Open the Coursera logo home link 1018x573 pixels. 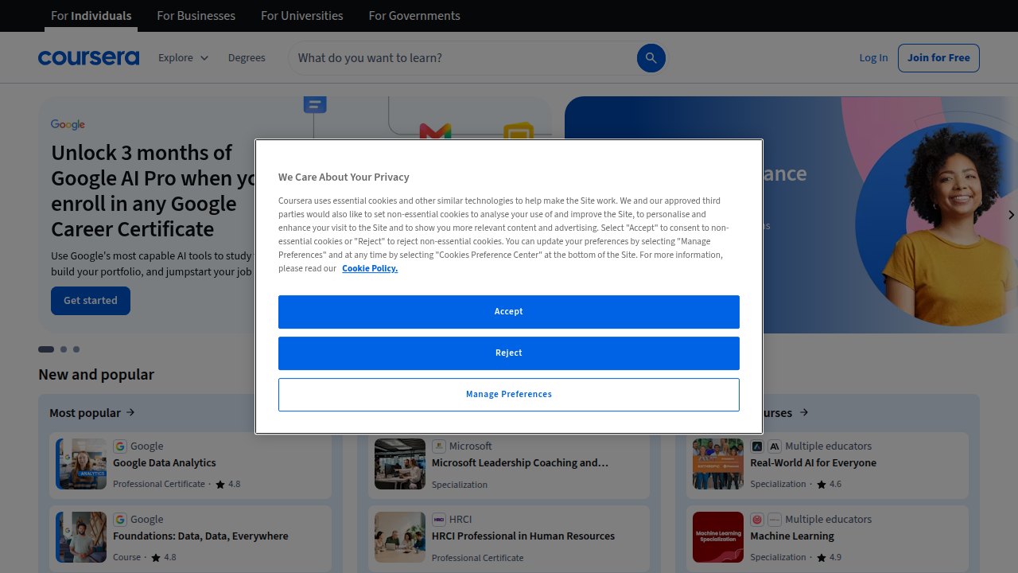pos(88,58)
